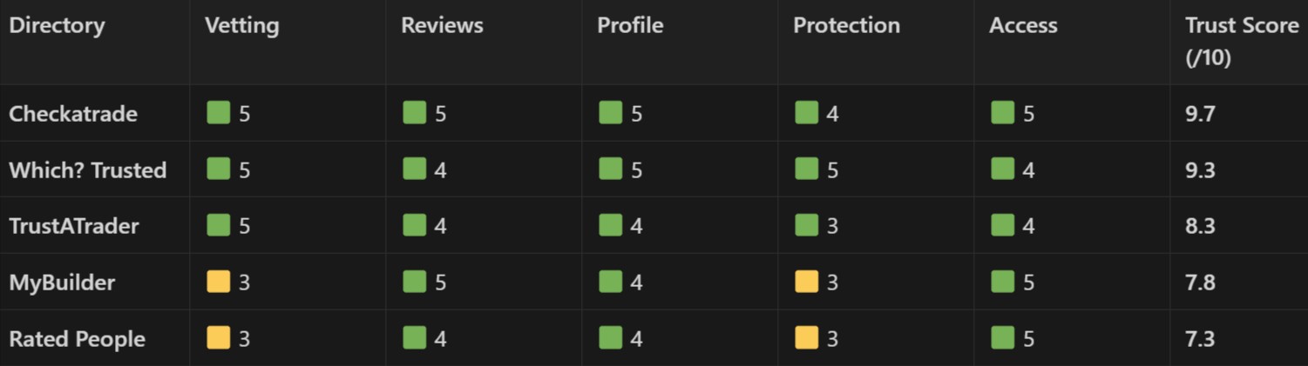The image size is (1308, 366).
Task: Click the green square in Rated People's Profile cell
Action: pos(611,337)
